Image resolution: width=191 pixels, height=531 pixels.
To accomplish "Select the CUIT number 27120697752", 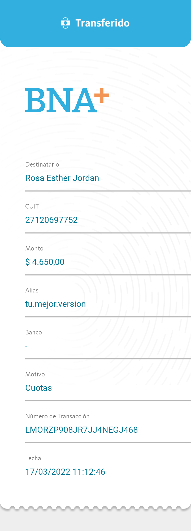I will 51,220.
